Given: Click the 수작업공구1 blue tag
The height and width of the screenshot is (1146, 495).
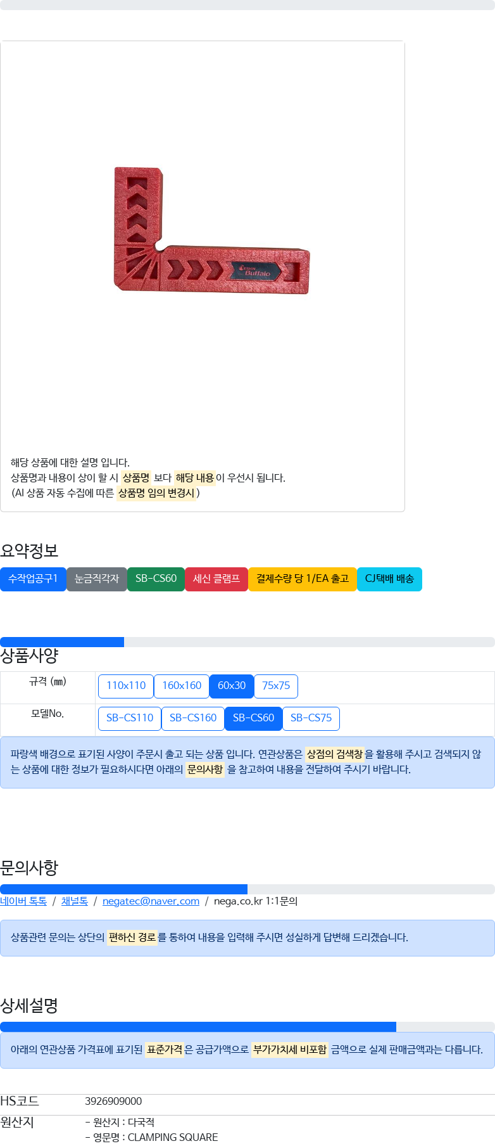Looking at the screenshot, I should 33,579.
